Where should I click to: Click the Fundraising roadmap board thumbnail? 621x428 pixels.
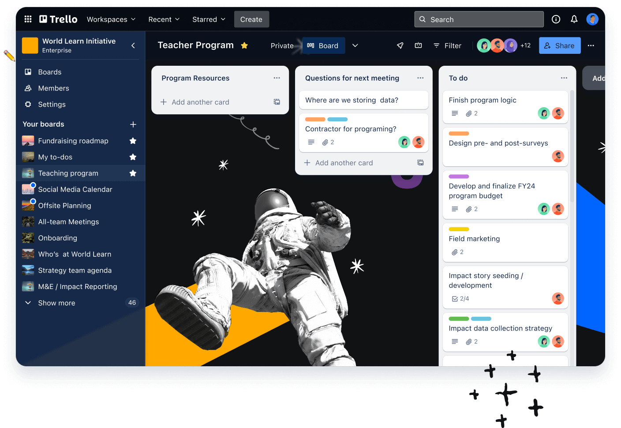(28, 141)
